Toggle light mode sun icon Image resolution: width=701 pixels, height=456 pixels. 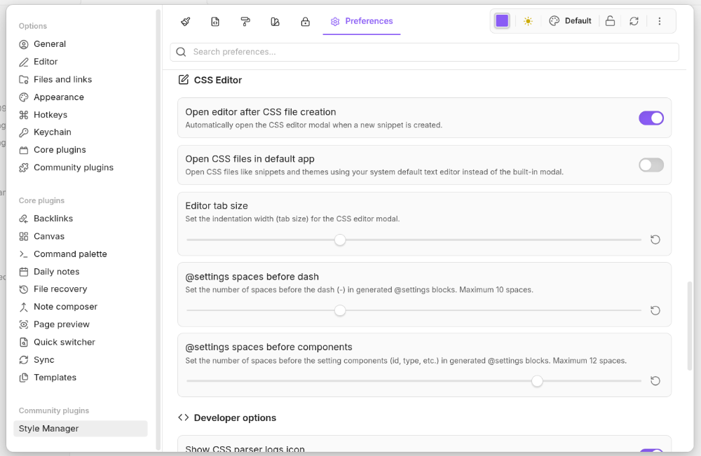(x=528, y=21)
